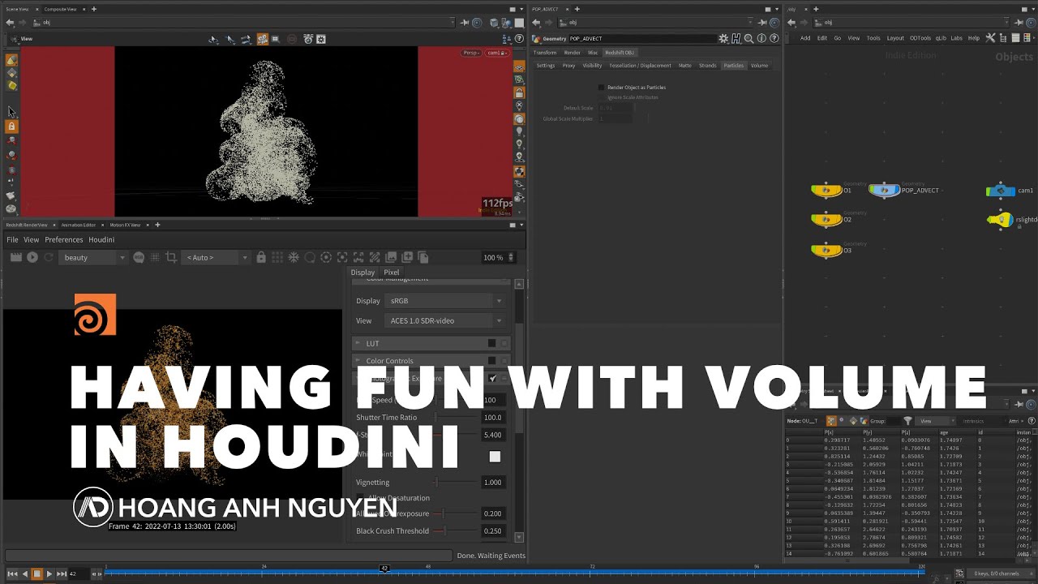Open the Labs menu in network editor
This screenshot has height=584, width=1038.
pyautogui.click(x=956, y=38)
